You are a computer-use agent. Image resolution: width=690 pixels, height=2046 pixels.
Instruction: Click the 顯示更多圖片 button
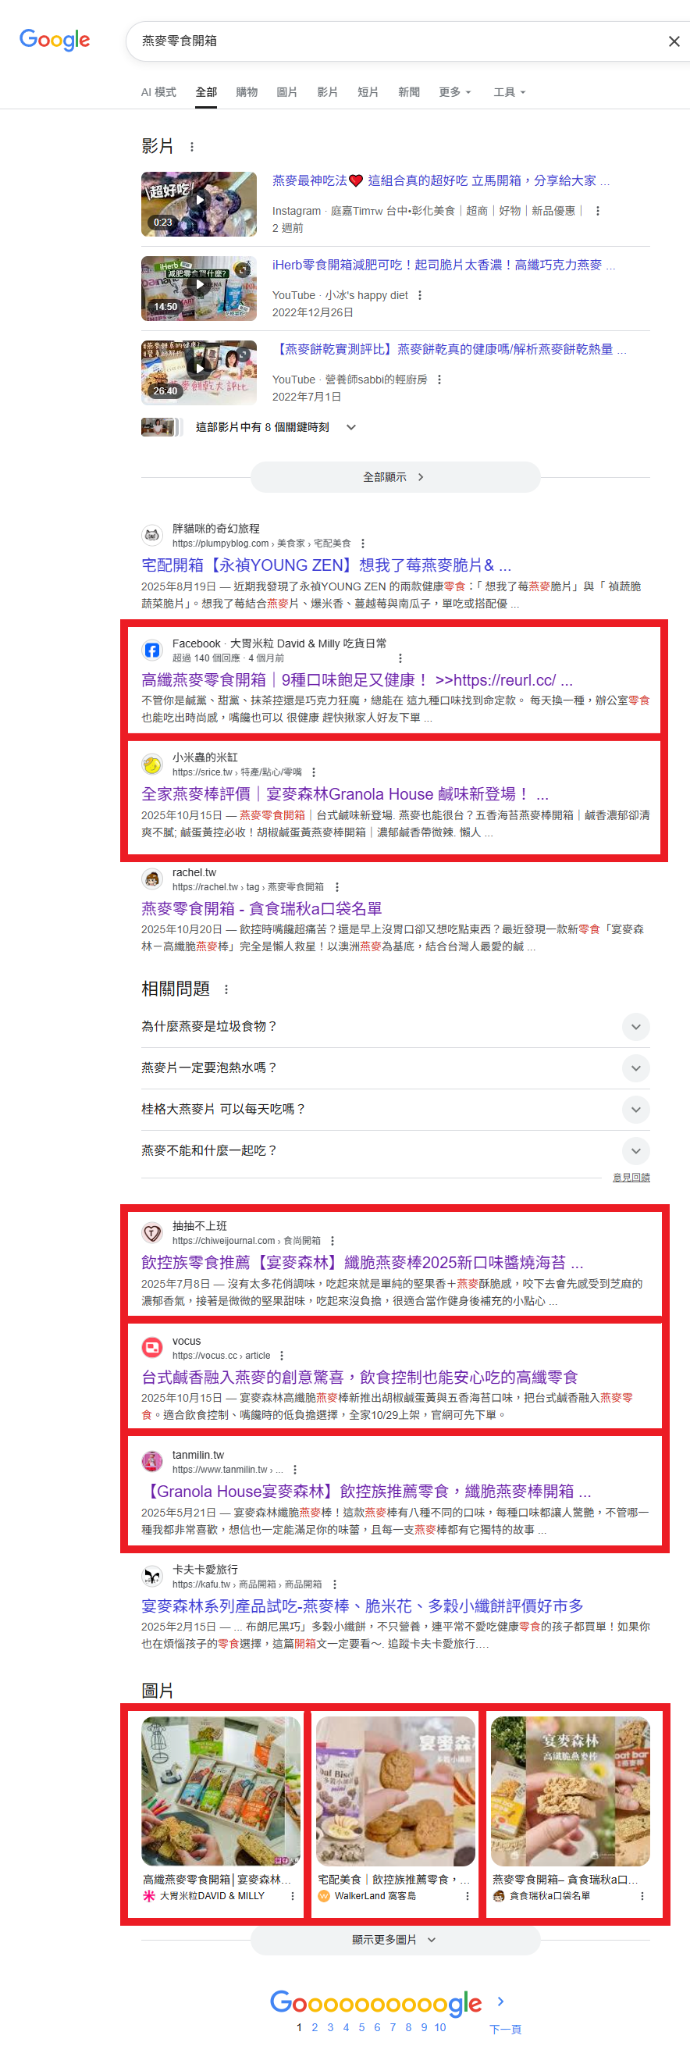395,1940
